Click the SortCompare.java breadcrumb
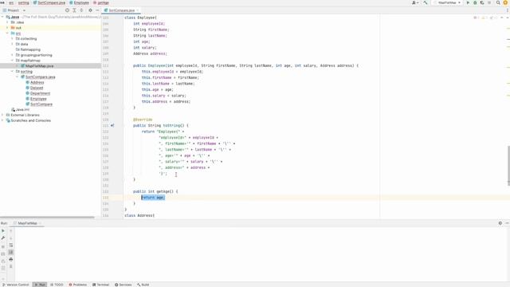This screenshot has height=287, width=510. click(49, 2)
